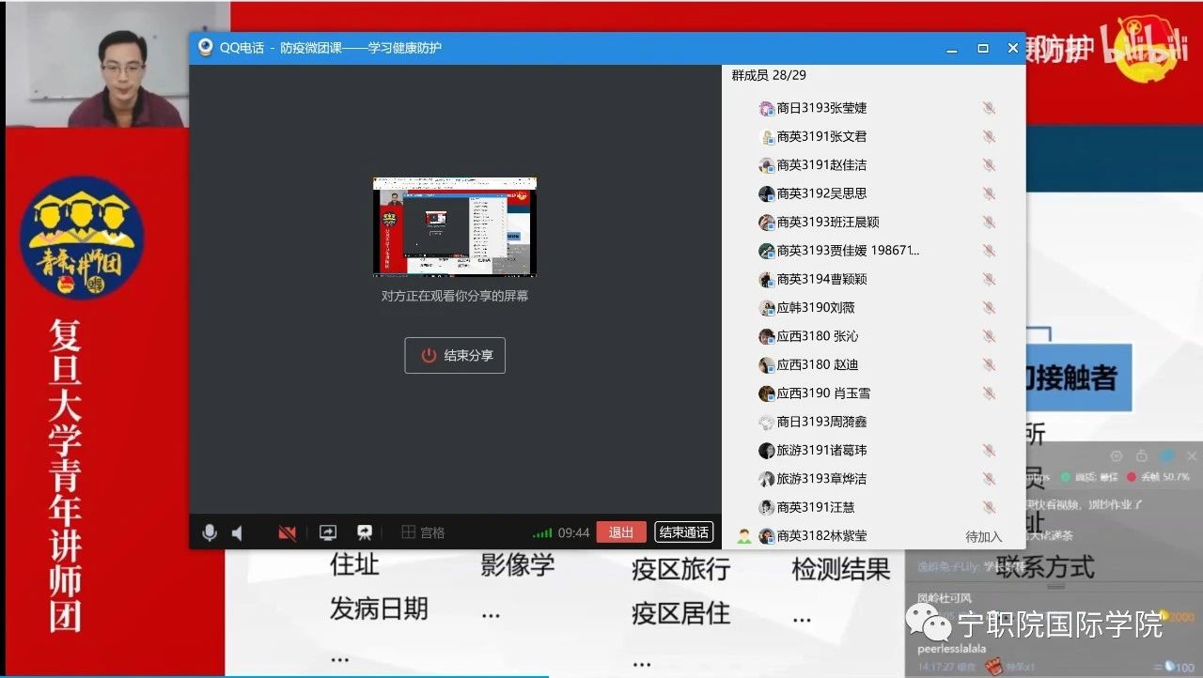Open the shared screen preview thumbnail
This screenshot has width=1203, height=678.
(455, 226)
